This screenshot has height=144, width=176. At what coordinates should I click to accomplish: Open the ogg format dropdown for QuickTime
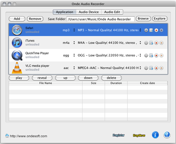click(x=74, y=55)
